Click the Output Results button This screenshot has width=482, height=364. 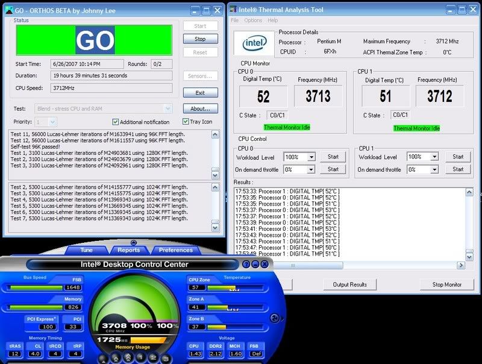coord(350,284)
